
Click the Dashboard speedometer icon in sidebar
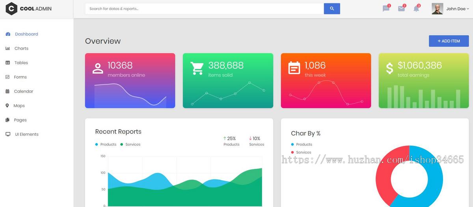click(8, 34)
